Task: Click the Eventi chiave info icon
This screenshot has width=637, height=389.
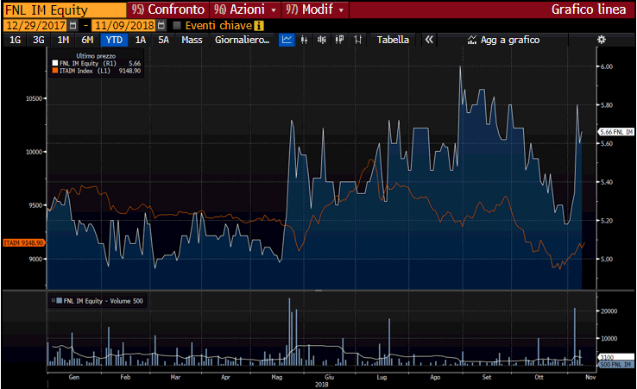Action: coord(258,25)
